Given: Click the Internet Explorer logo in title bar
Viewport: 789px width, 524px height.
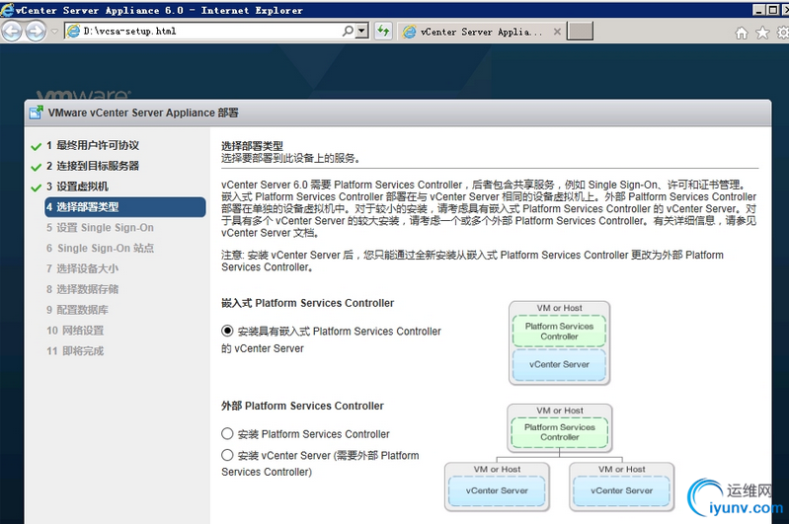Looking at the screenshot, I should (x=7, y=10).
